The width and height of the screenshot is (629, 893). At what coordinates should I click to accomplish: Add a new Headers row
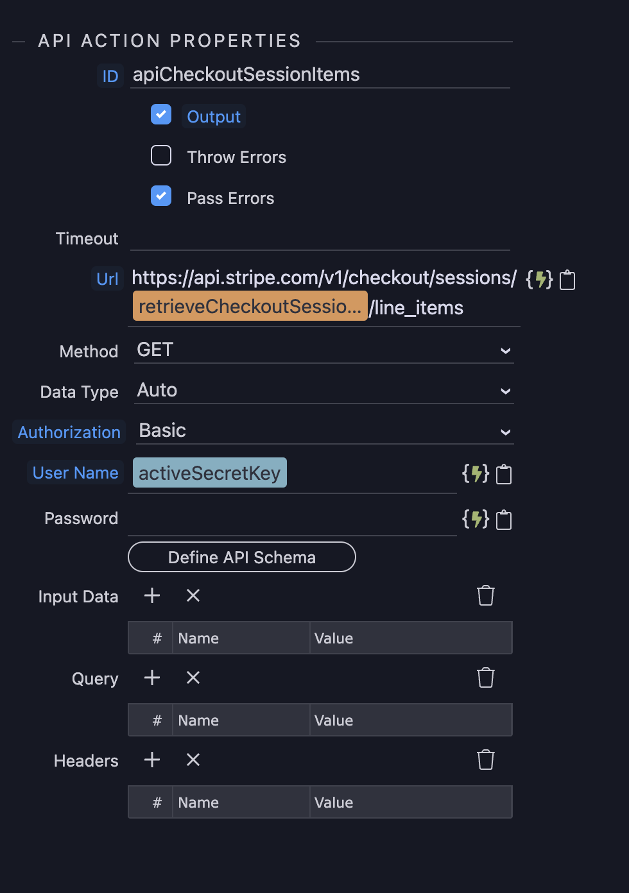(x=152, y=760)
